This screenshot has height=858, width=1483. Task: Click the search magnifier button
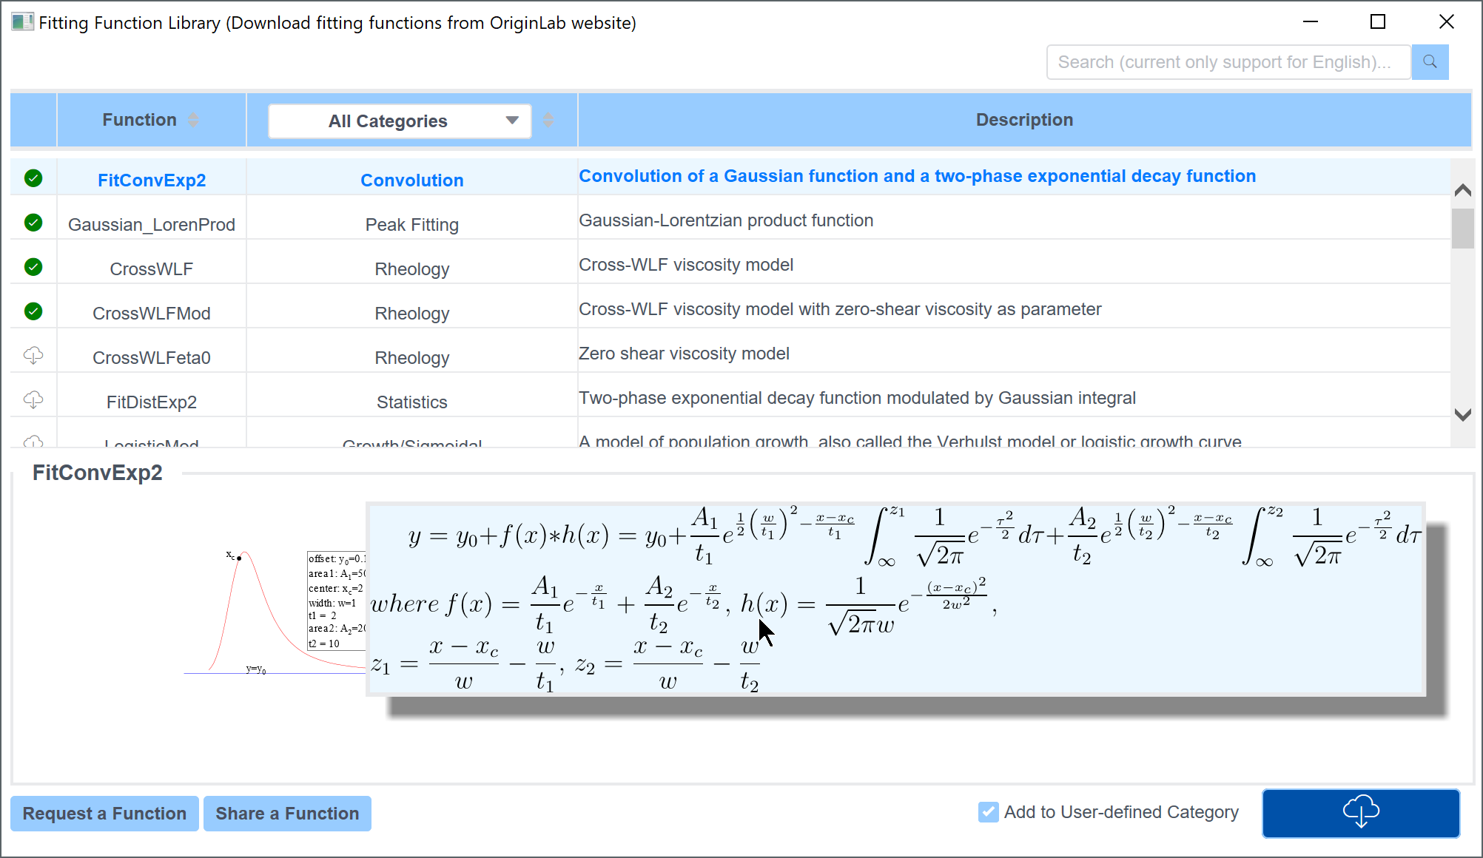coord(1430,62)
